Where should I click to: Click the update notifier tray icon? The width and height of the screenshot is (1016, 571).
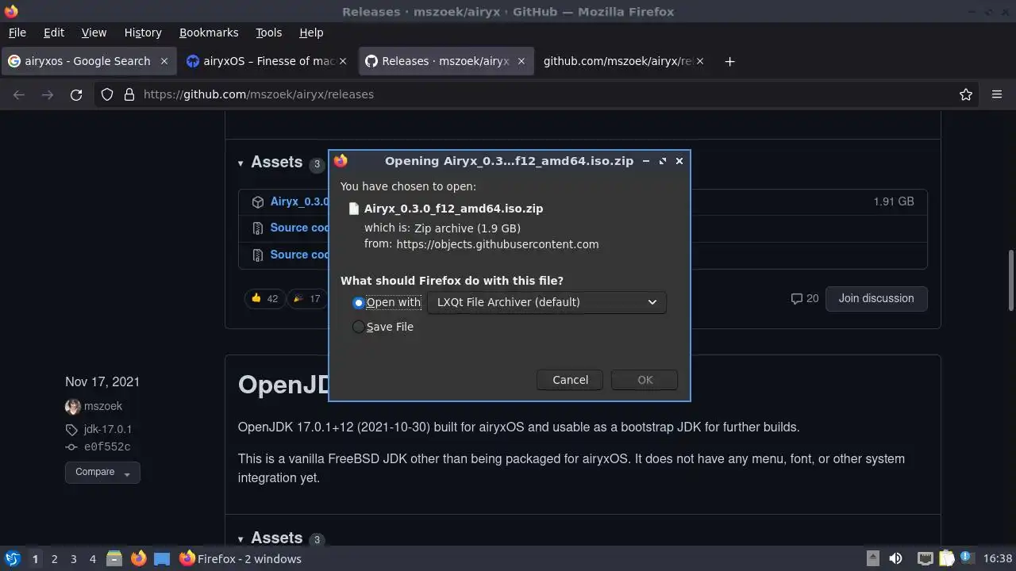click(966, 558)
